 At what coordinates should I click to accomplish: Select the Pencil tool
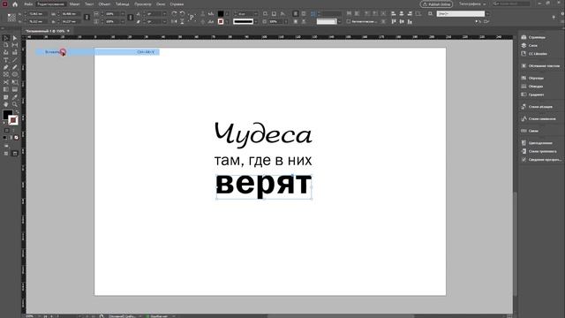pos(15,67)
